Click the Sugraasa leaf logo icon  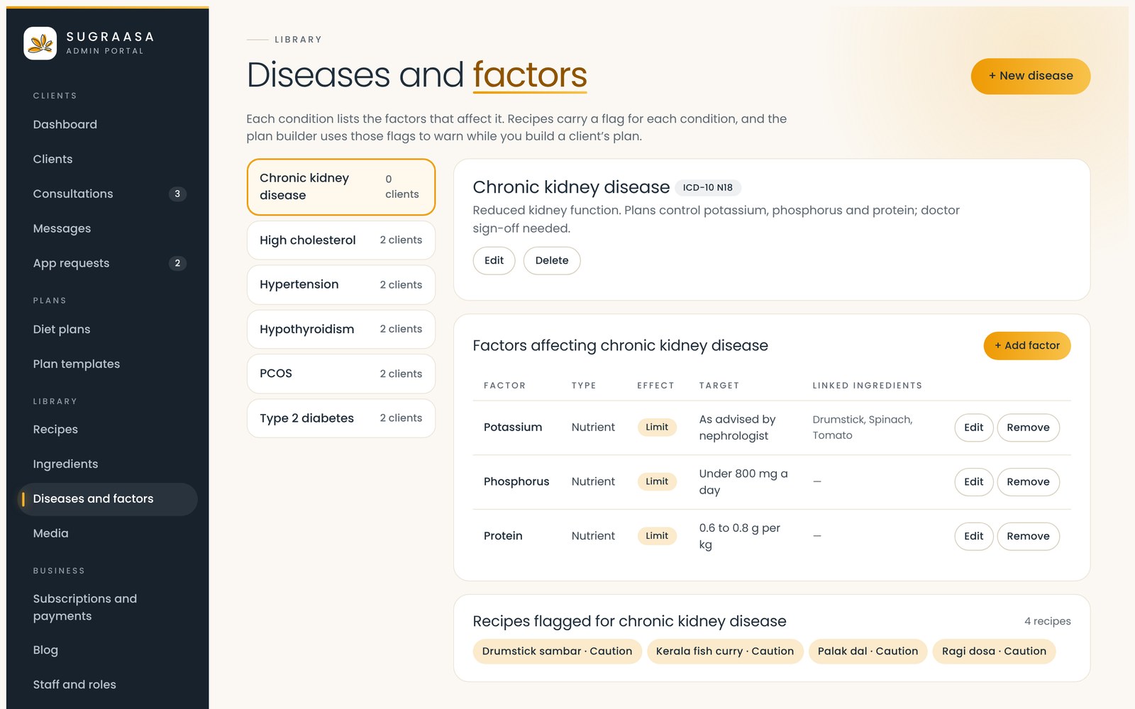tap(40, 43)
